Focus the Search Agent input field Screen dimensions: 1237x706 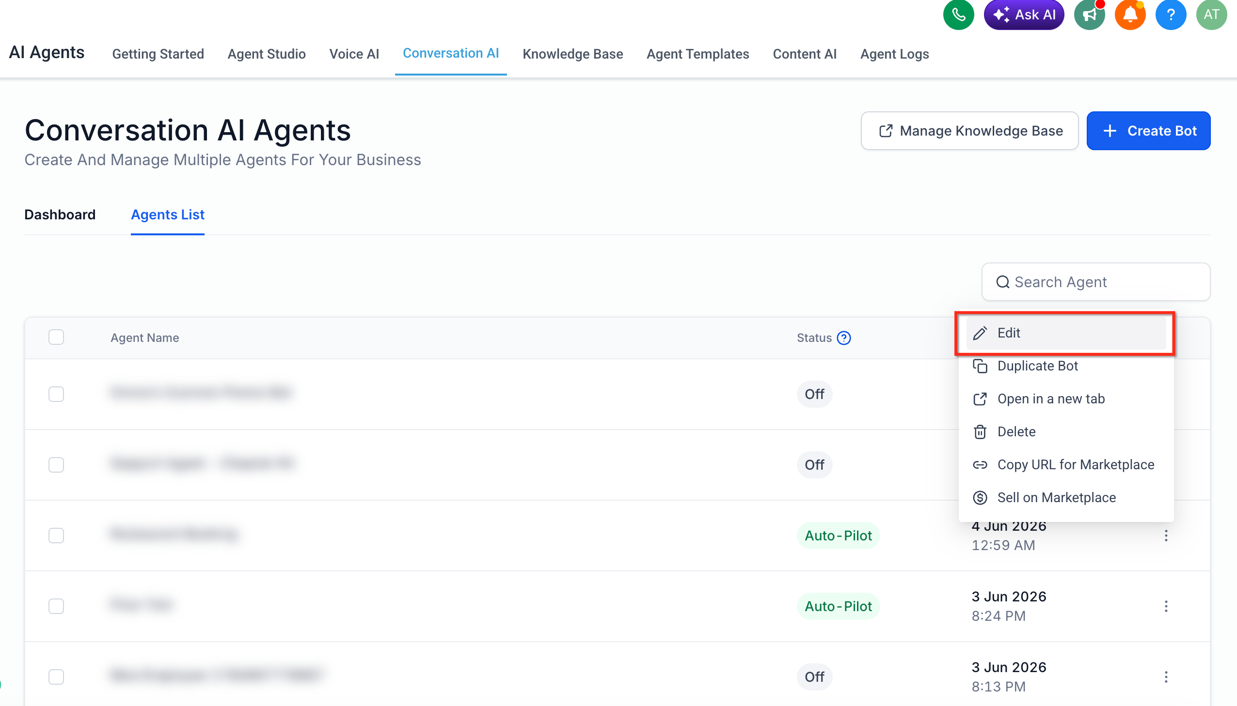[x=1095, y=282]
